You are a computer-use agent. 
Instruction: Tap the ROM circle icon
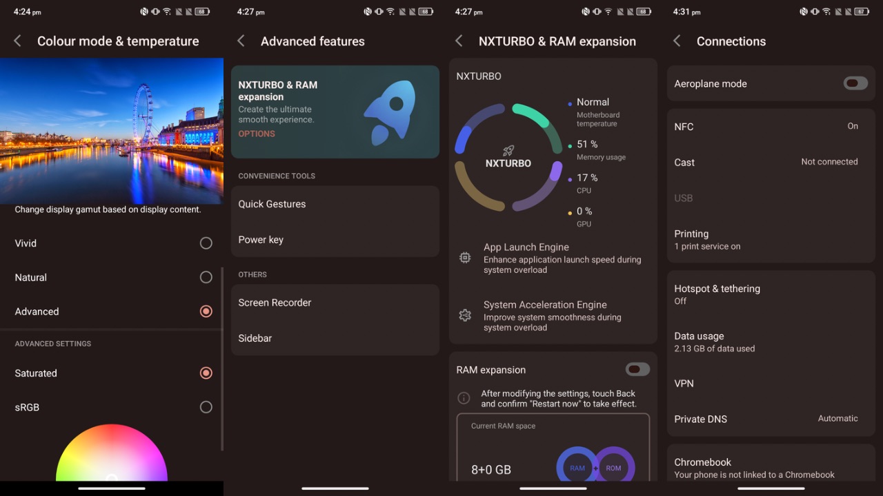pos(614,468)
